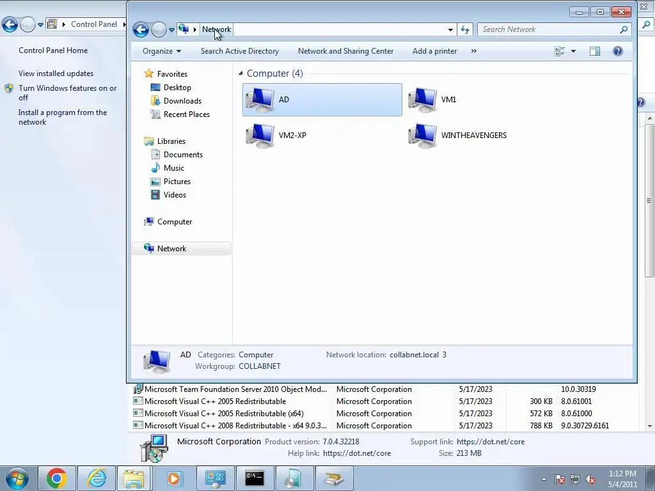Open the https://dot.net/core help link

point(357,453)
